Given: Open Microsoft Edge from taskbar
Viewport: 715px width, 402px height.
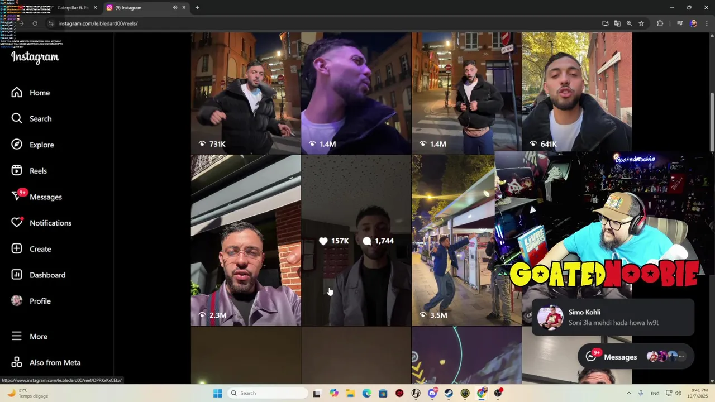Looking at the screenshot, I should (366, 393).
